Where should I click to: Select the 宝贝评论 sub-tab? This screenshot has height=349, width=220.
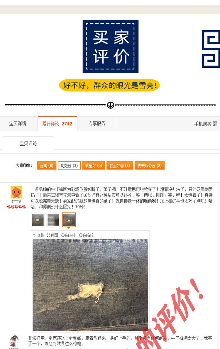(28, 144)
